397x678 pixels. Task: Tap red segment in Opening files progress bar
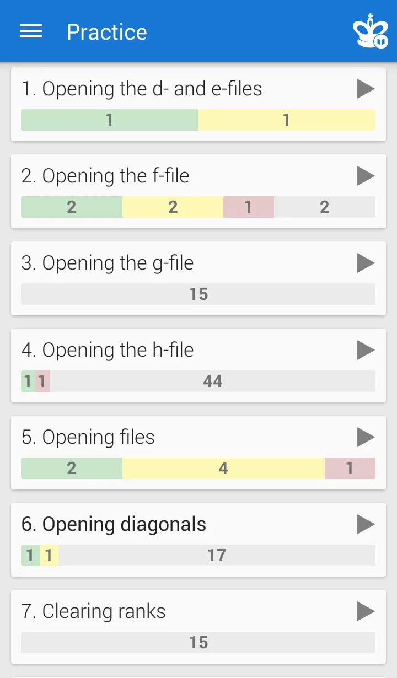pos(350,469)
